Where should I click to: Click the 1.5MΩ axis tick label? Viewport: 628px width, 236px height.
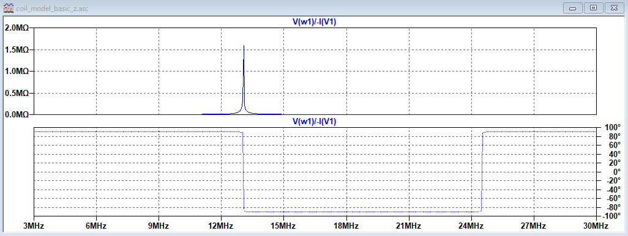[x=16, y=50]
